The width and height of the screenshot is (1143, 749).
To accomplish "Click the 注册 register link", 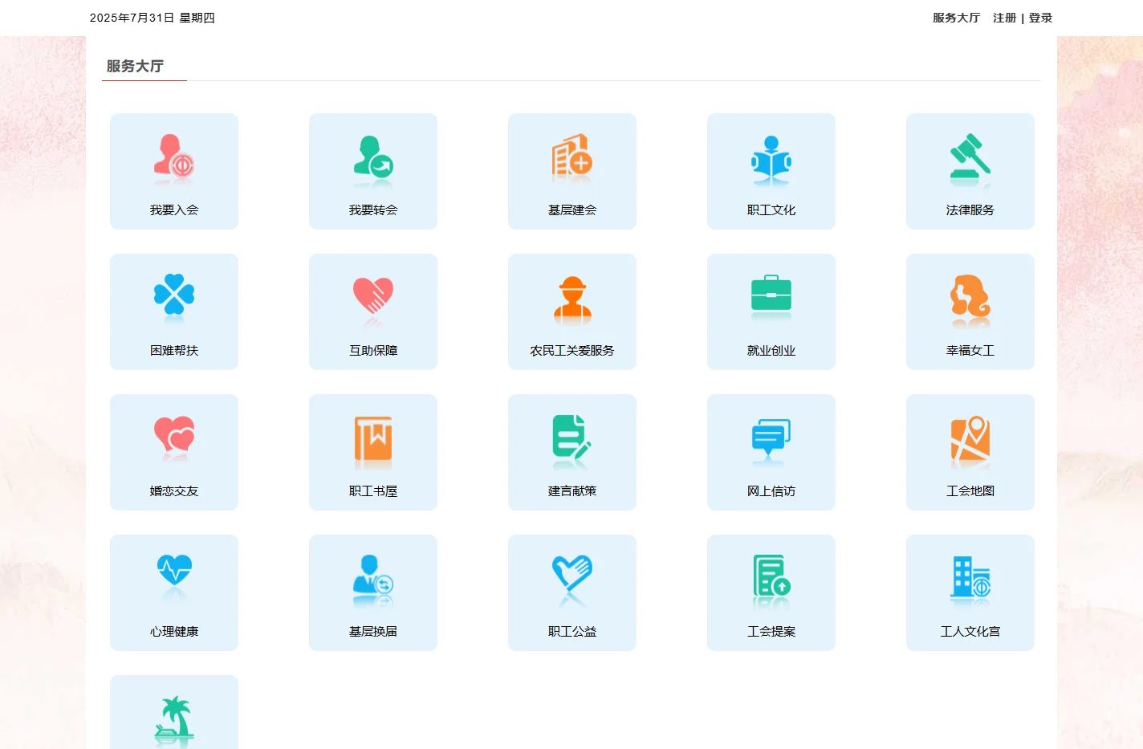I will [1004, 18].
